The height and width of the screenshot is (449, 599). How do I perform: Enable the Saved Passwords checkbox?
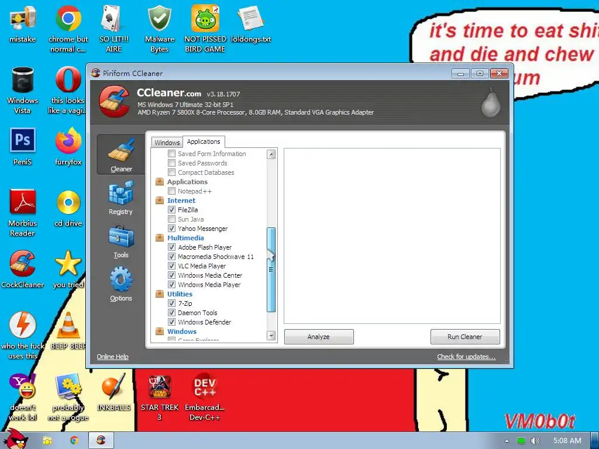pos(172,163)
